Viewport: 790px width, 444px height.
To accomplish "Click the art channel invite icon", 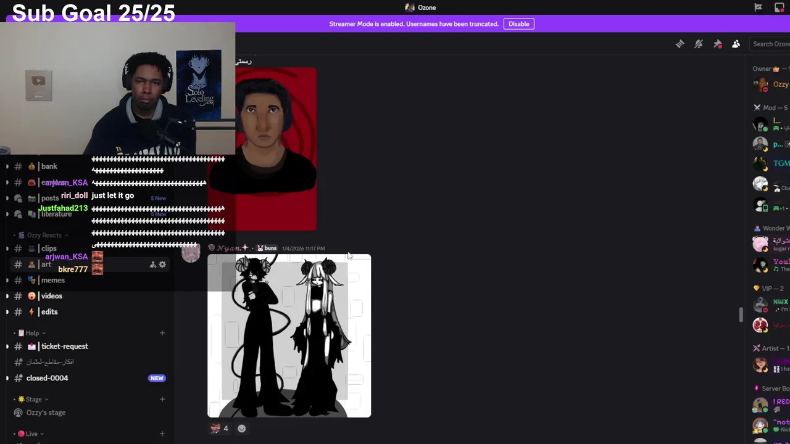I will coord(152,265).
